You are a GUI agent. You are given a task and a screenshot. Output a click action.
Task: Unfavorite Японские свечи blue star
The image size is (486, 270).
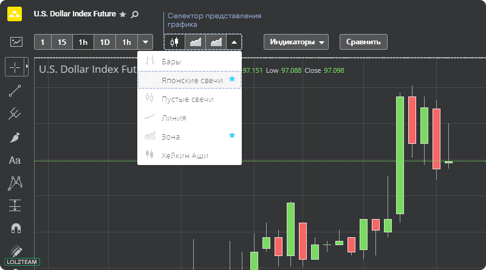pos(232,79)
